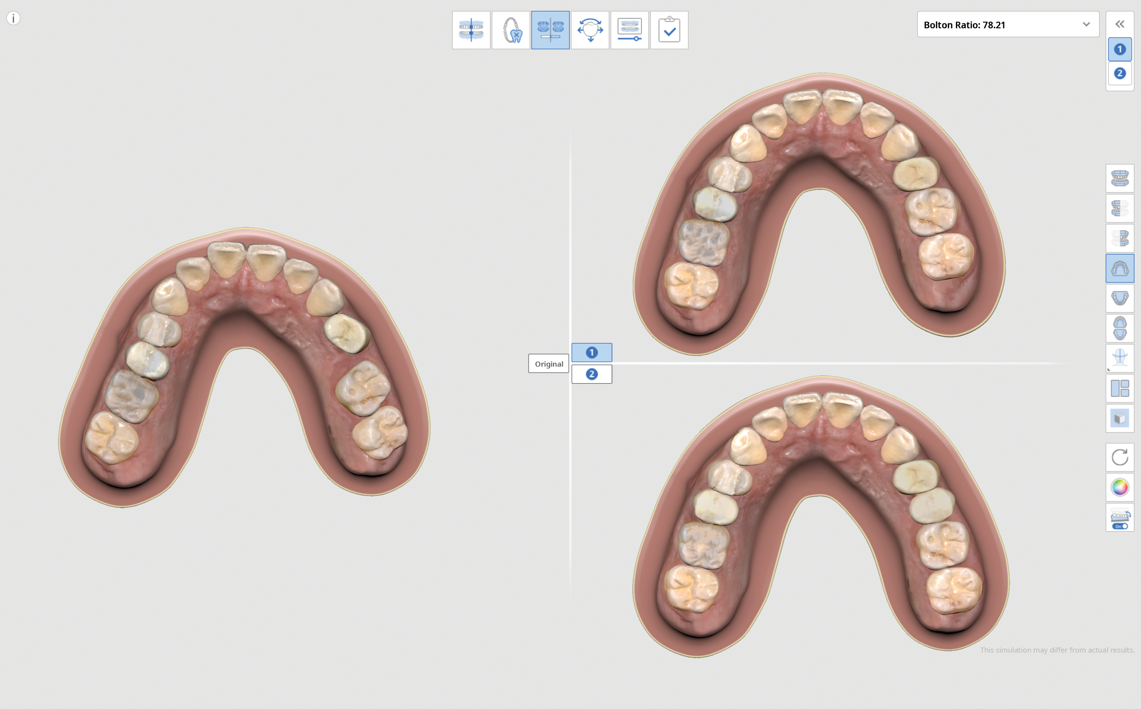Open the information panel
This screenshot has width=1141, height=709.
pyautogui.click(x=14, y=18)
